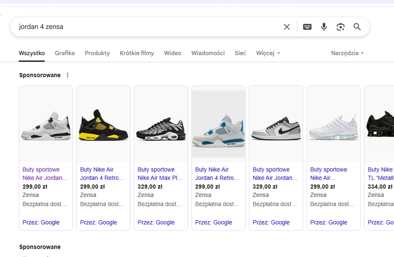The image size is (394, 257).
Task: Switch to the Produkty tab
Action: click(x=97, y=53)
